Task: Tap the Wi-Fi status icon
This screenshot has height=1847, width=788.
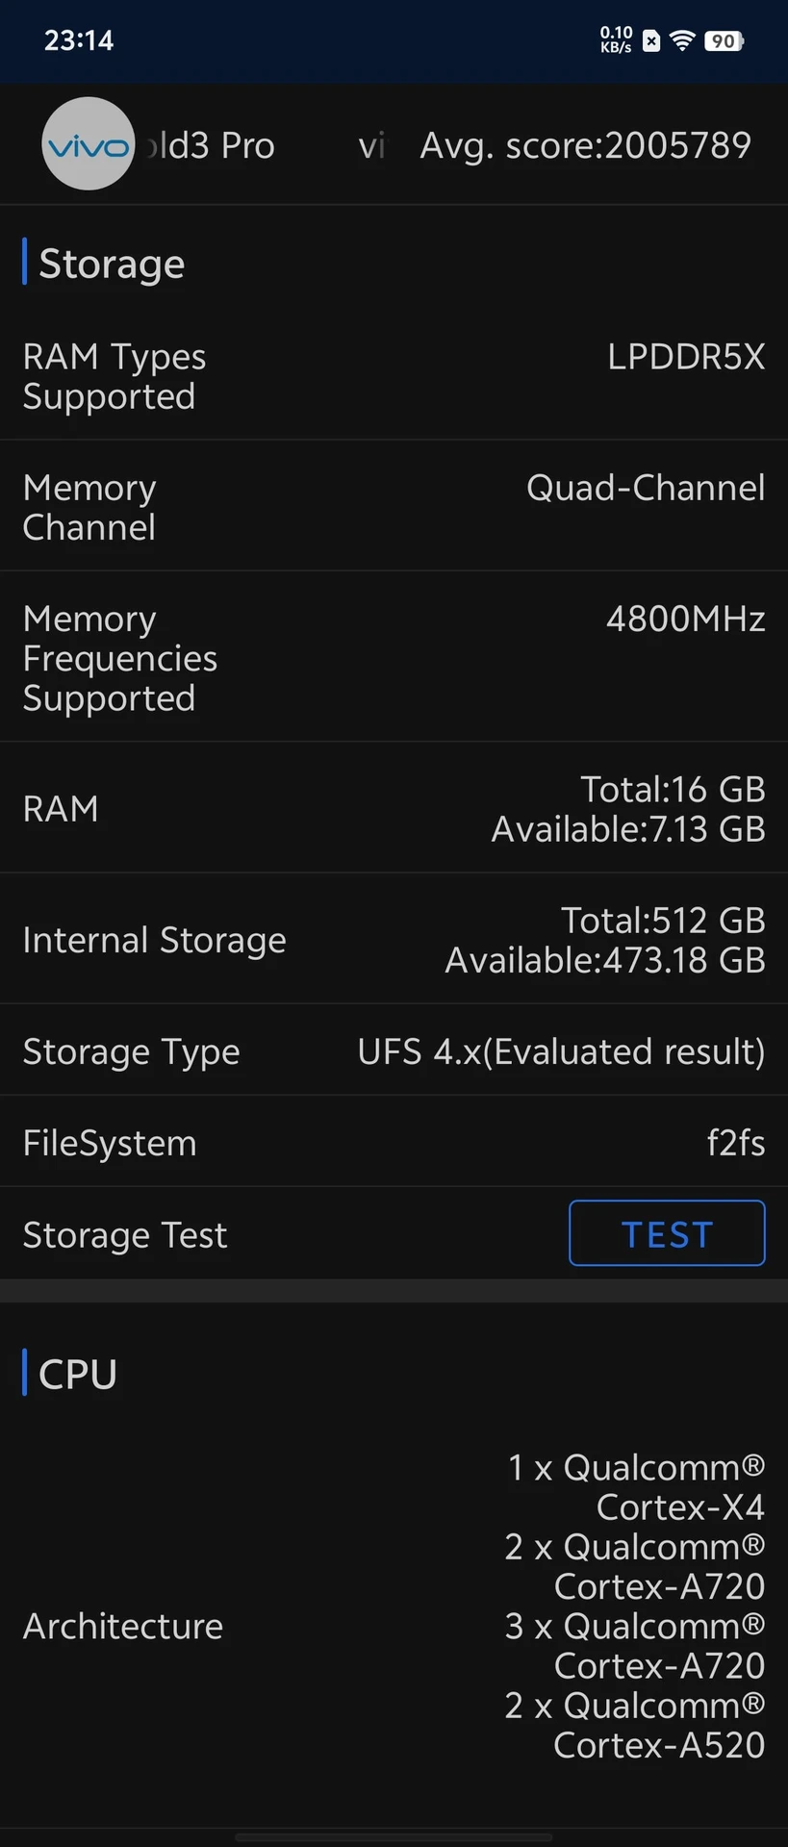Action: [682, 40]
